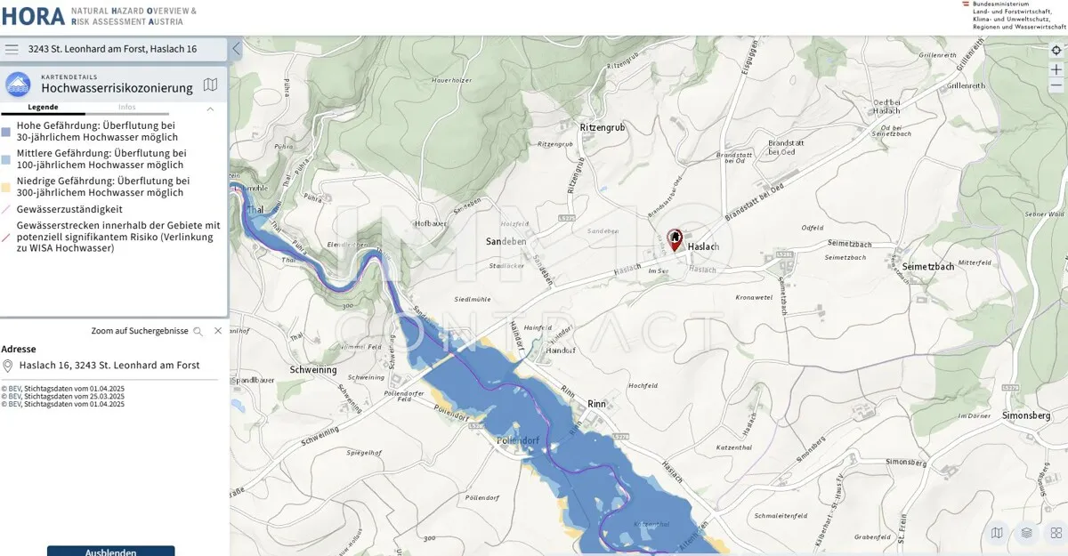Click the Niedrige Gefährdung yellow swatch
This screenshot has height=556, width=1068.
click(6, 187)
